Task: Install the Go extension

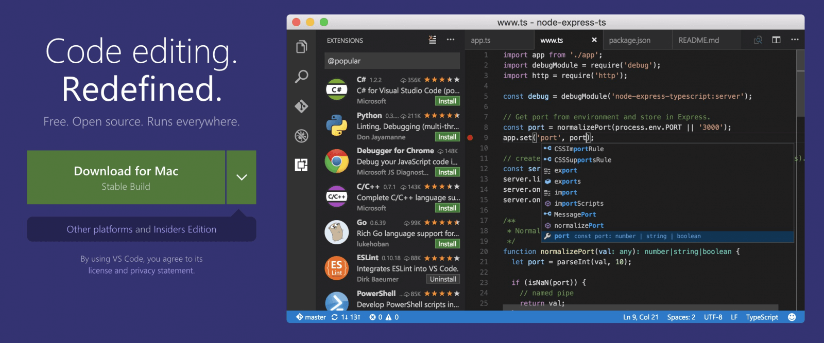Action: click(447, 244)
